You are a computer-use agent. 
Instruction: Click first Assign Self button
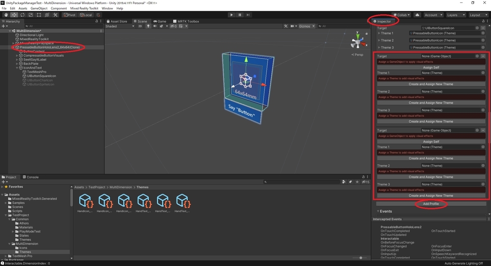431,68
